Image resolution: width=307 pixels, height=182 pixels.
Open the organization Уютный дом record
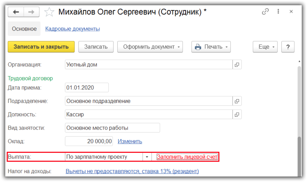237,65
